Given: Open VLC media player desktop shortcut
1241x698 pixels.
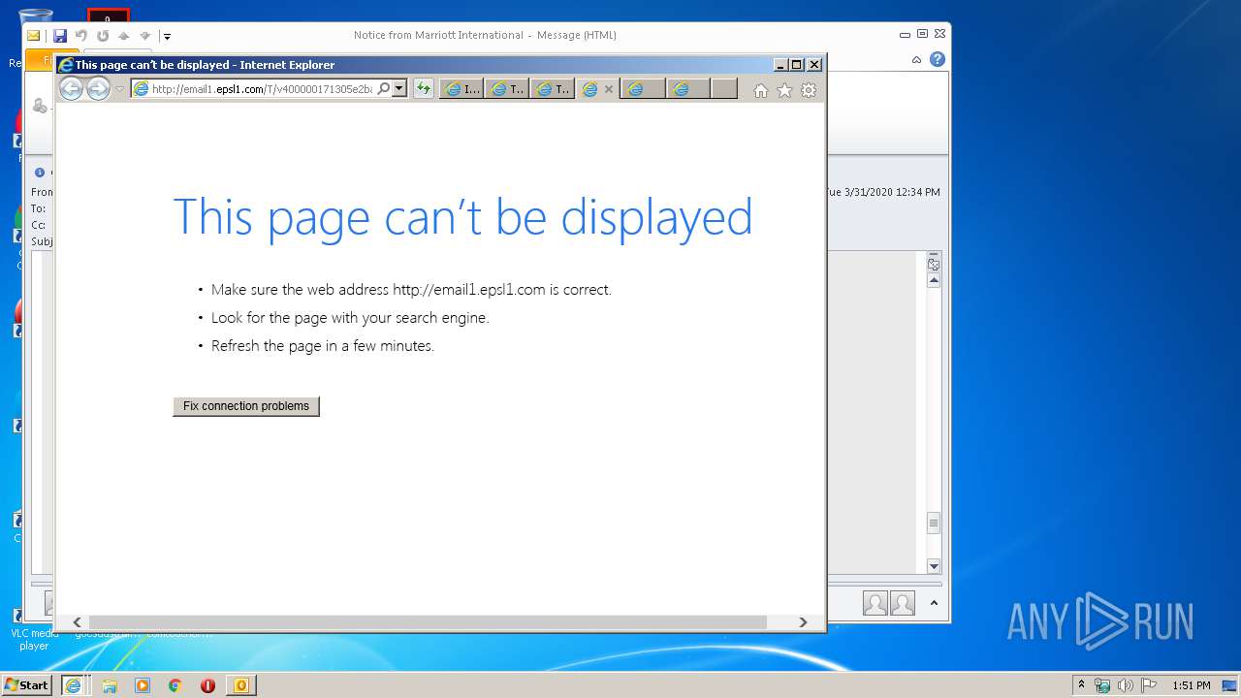Looking at the screenshot, I should coord(34,629).
